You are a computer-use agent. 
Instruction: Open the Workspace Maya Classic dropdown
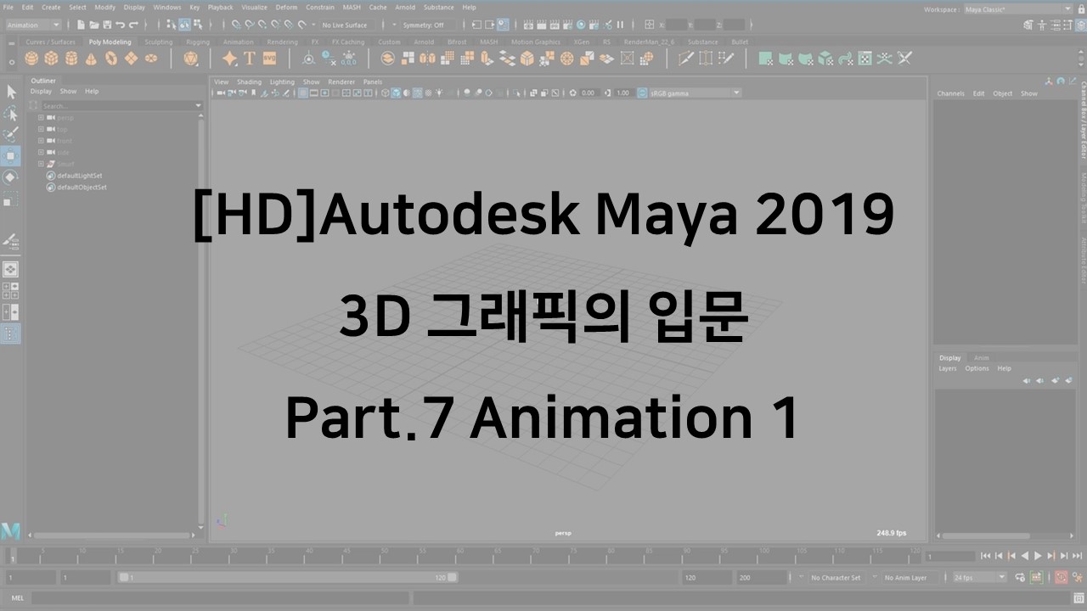pyautogui.click(x=1019, y=9)
